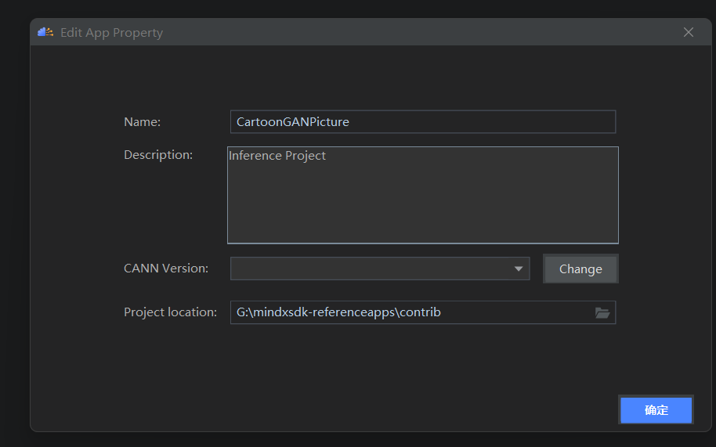Click the Project location: label
This screenshot has height=447, width=716.
(x=170, y=312)
